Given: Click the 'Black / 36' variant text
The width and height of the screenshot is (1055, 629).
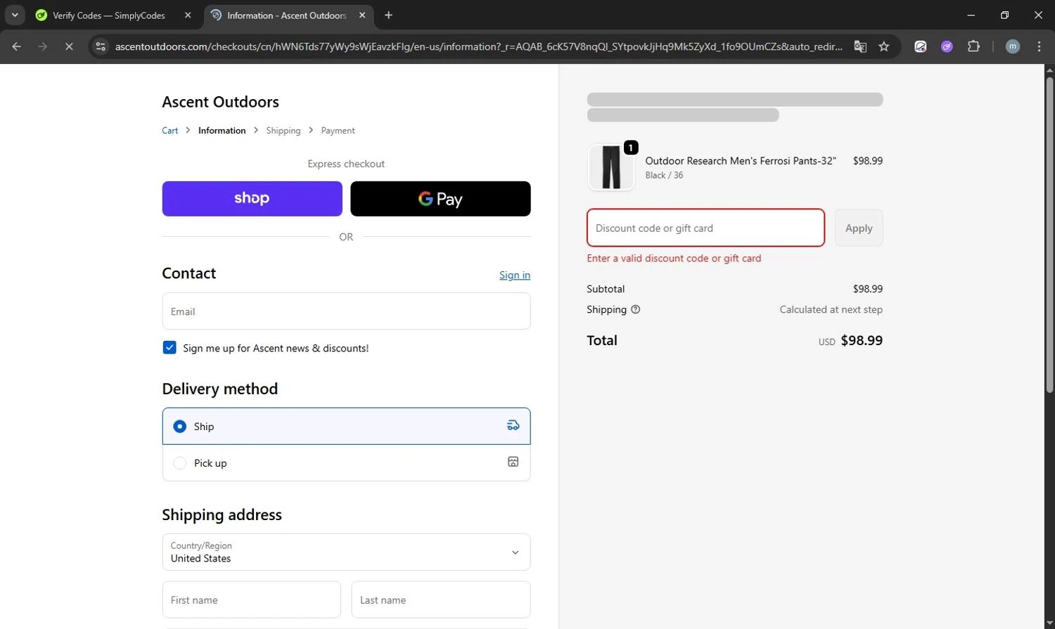Looking at the screenshot, I should point(664,175).
